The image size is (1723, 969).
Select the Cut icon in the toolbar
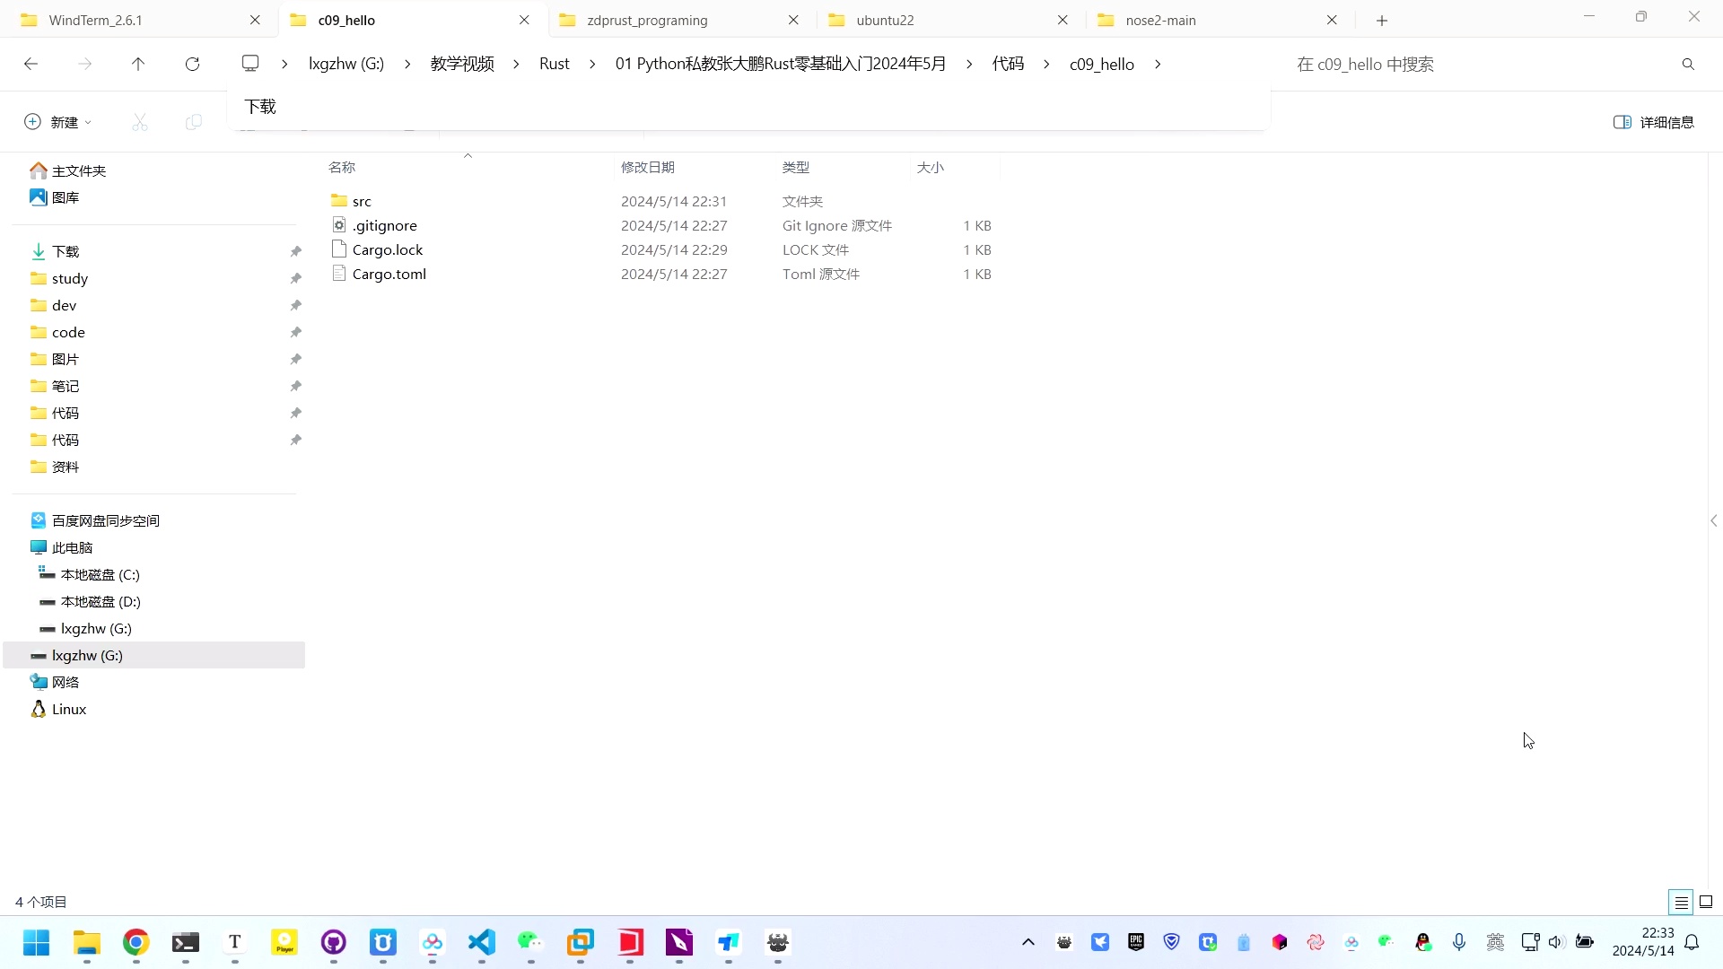139,121
